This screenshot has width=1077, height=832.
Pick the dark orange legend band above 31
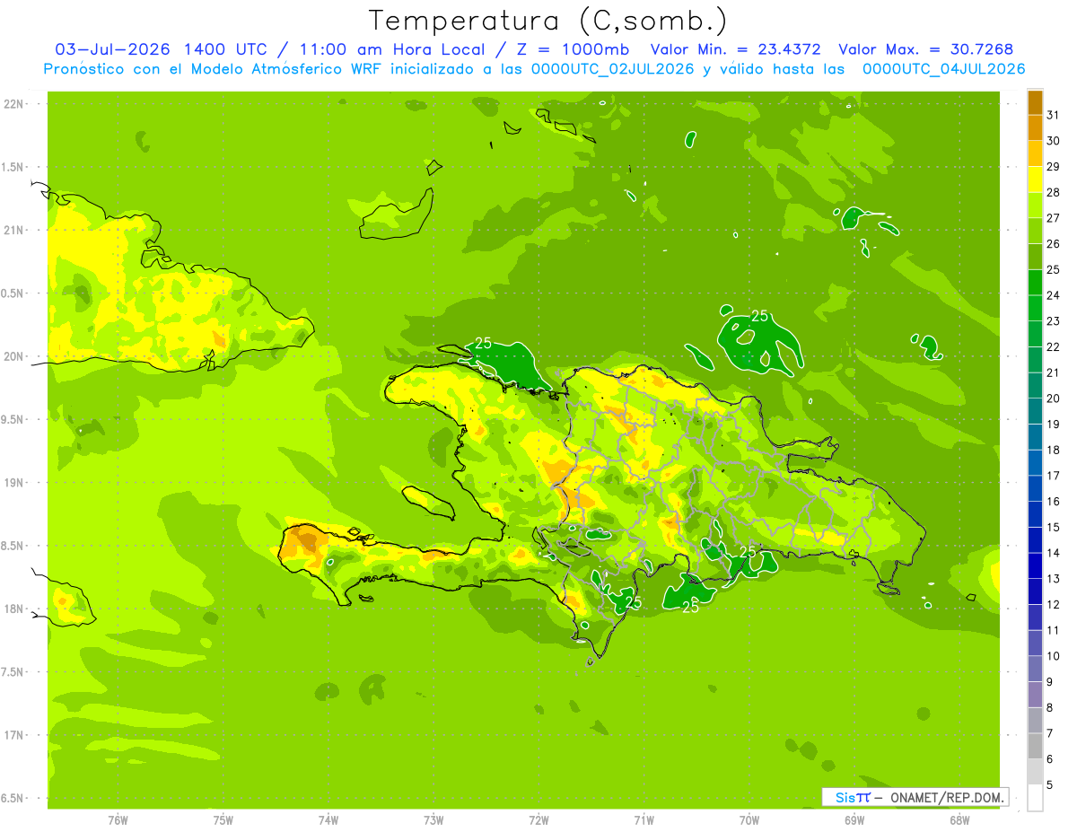(1035, 102)
